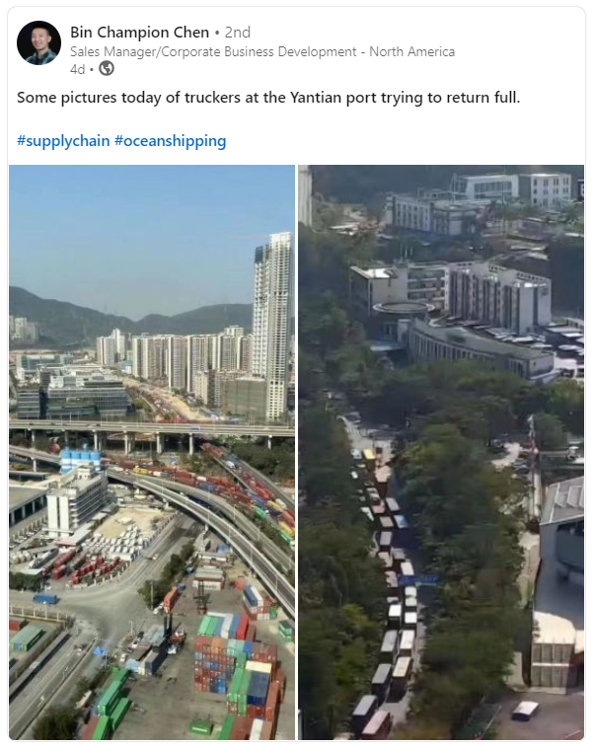Click the globe public visibility icon

(107, 69)
